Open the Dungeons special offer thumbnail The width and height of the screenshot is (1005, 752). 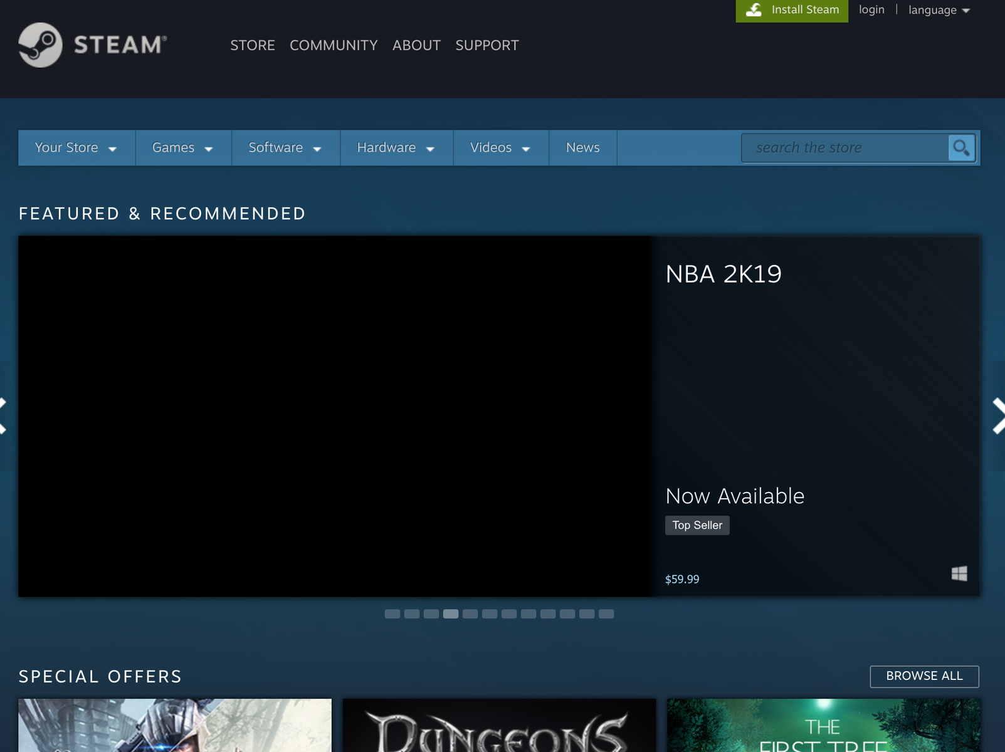coord(499,725)
